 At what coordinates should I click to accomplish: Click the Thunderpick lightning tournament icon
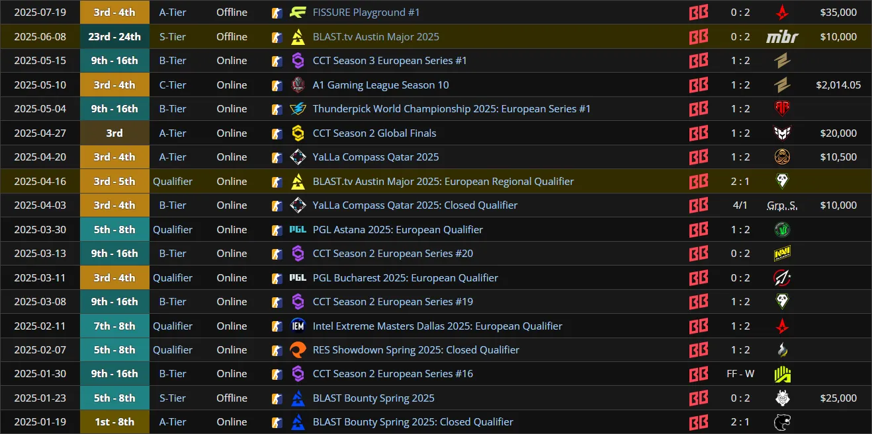(x=298, y=109)
